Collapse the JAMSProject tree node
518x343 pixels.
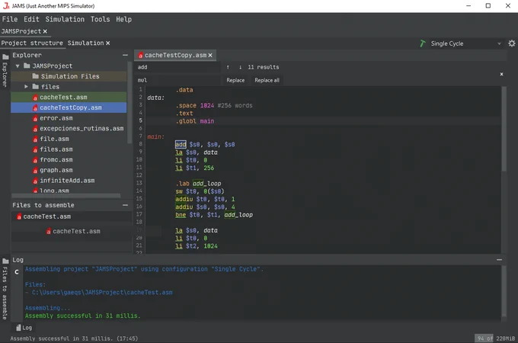coord(18,66)
